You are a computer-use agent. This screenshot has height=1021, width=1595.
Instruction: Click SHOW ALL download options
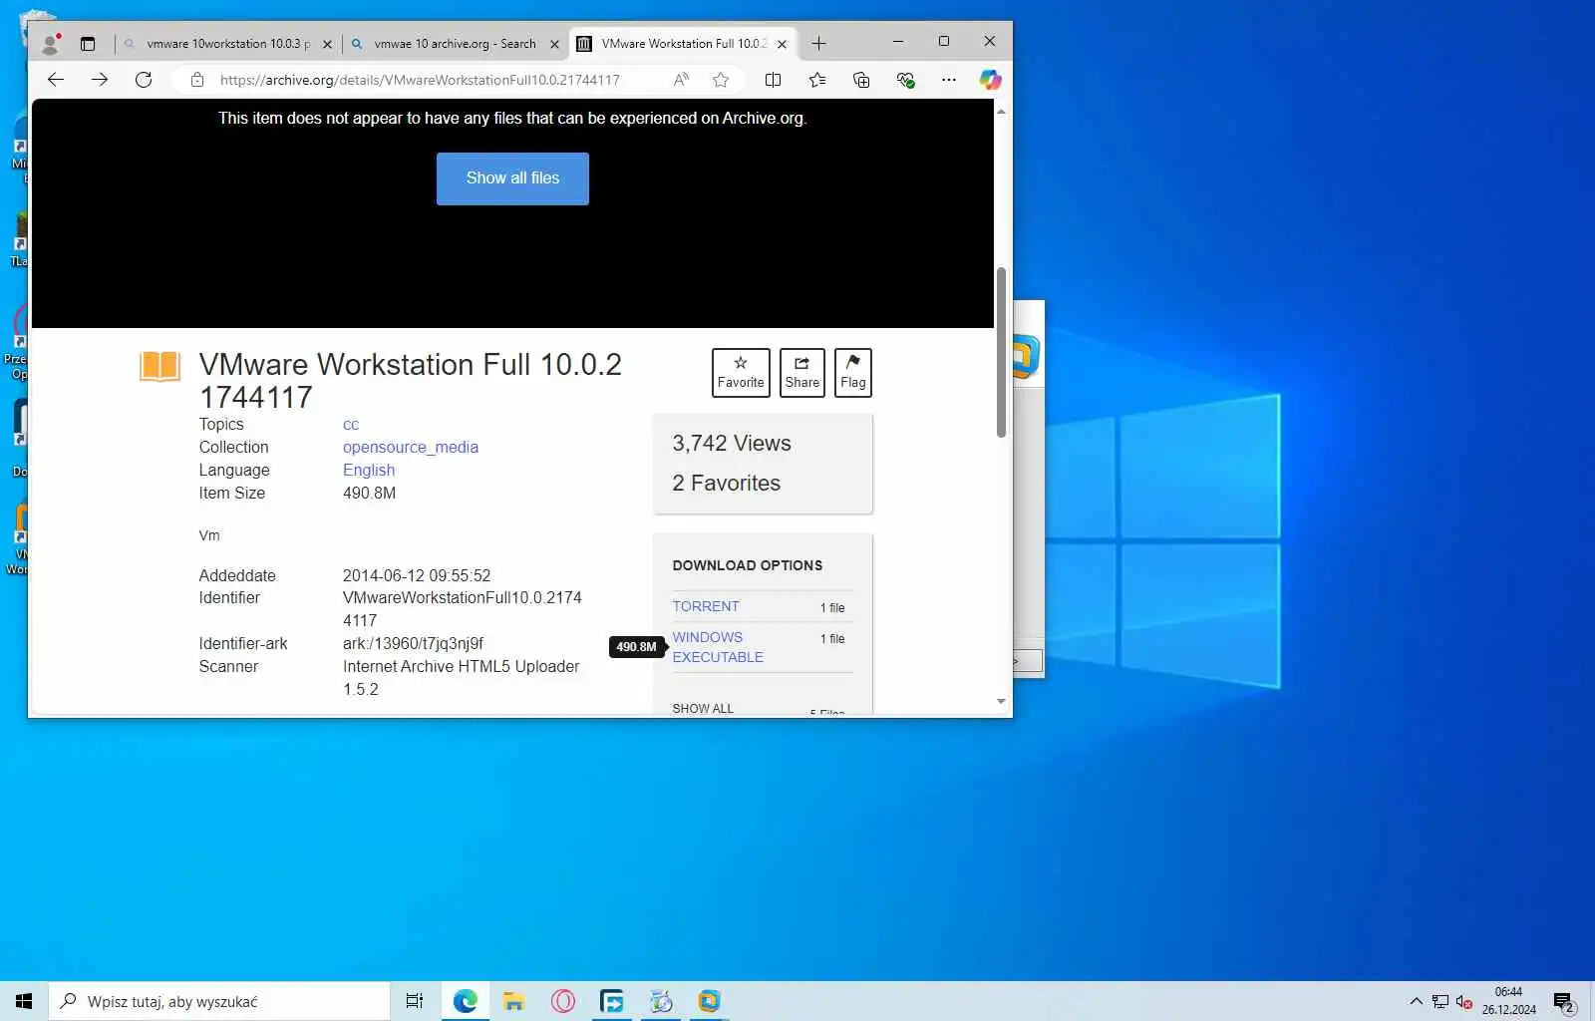(x=703, y=708)
